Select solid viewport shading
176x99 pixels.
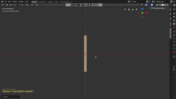163,5
